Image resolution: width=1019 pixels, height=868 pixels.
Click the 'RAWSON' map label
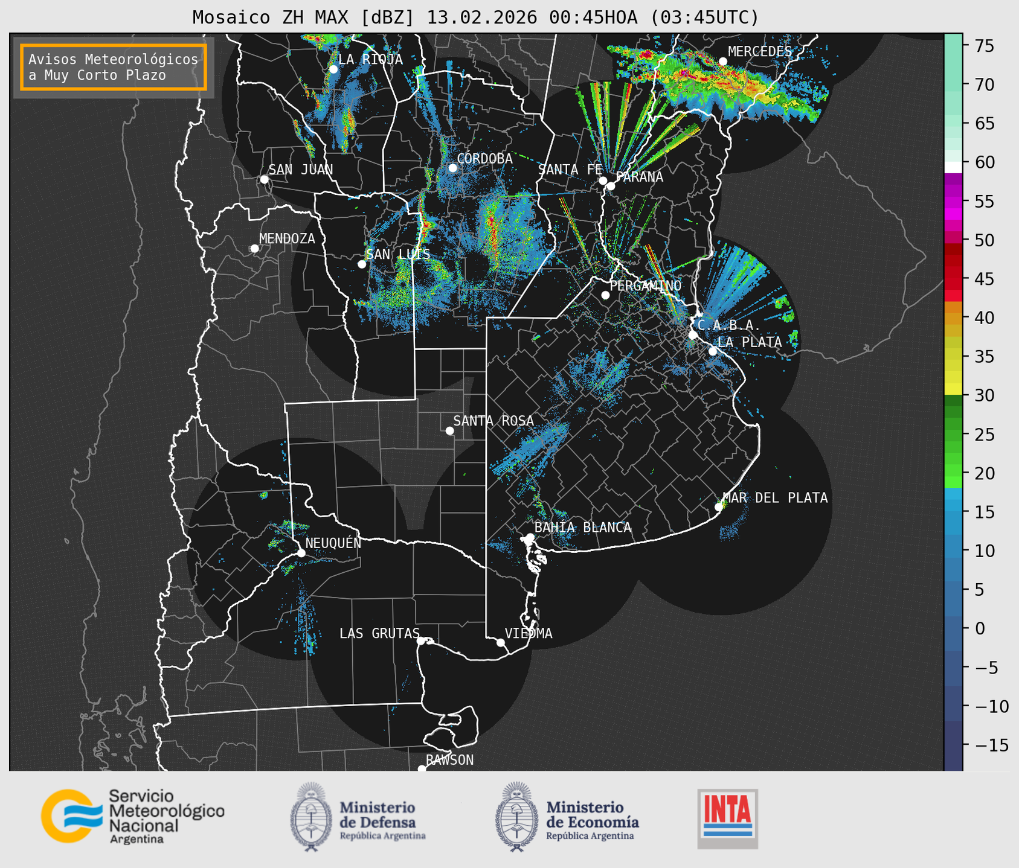tap(449, 760)
